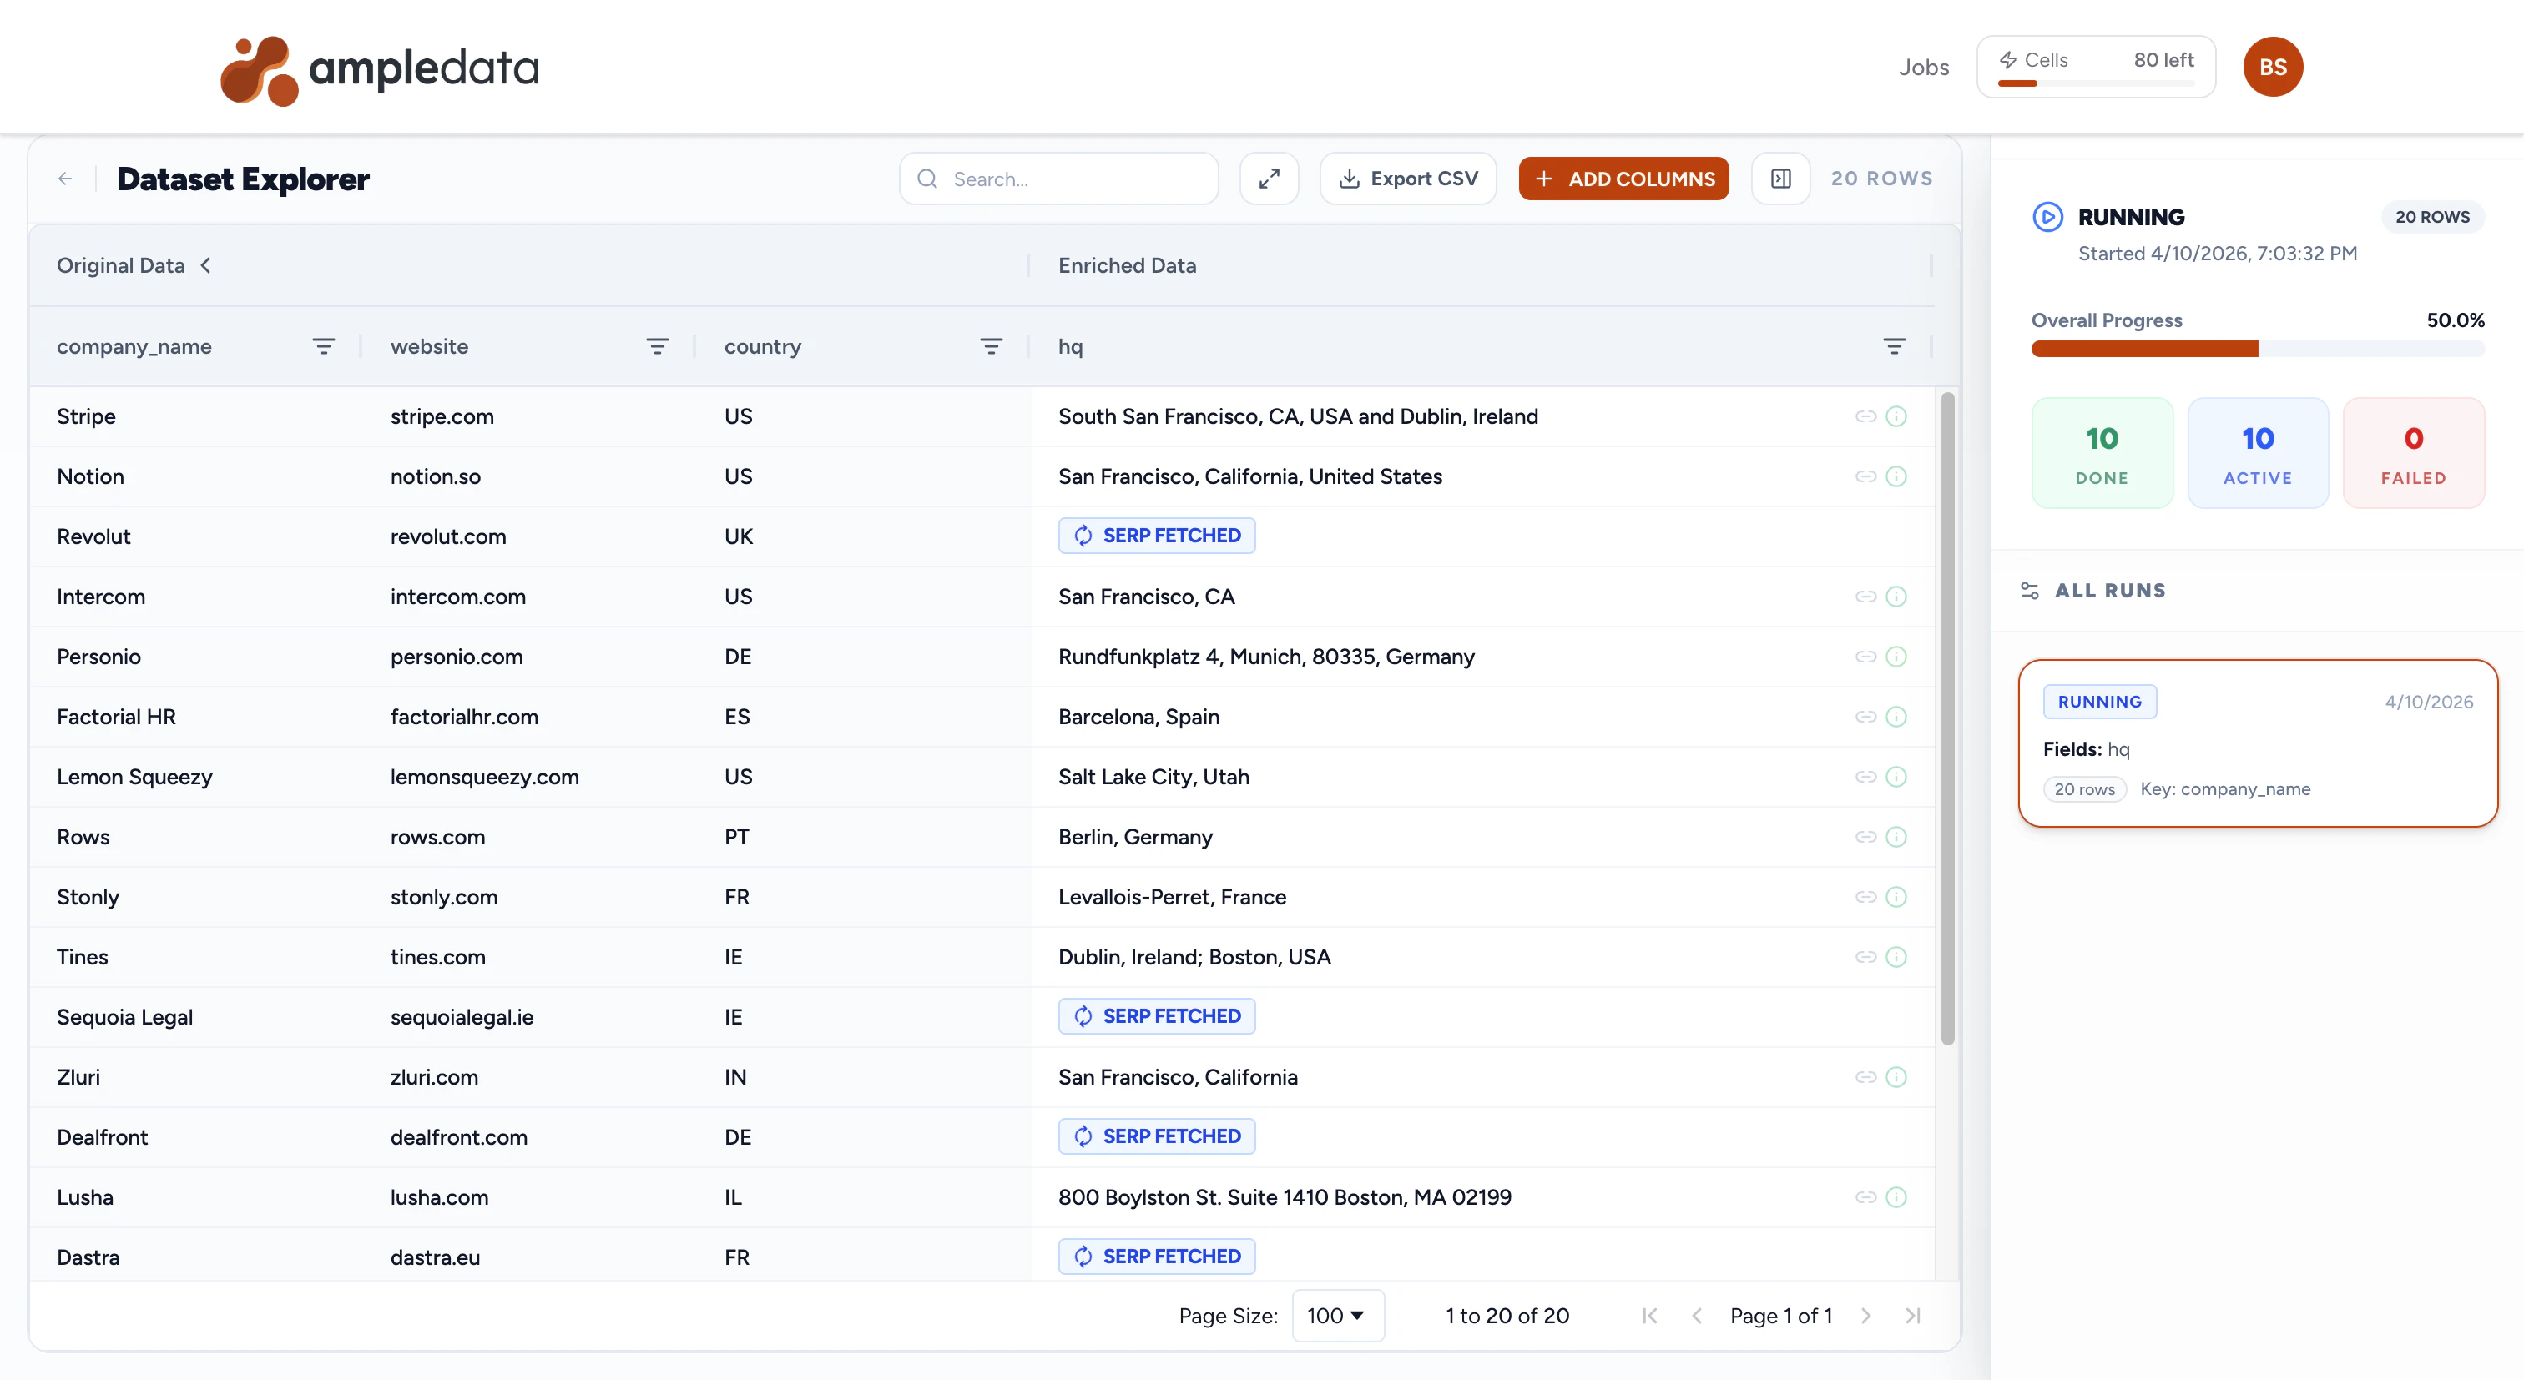Viewport: 2524px width, 1380px height.
Task: Click the search magnifier icon in the toolbar
Action: click(927, 179)
